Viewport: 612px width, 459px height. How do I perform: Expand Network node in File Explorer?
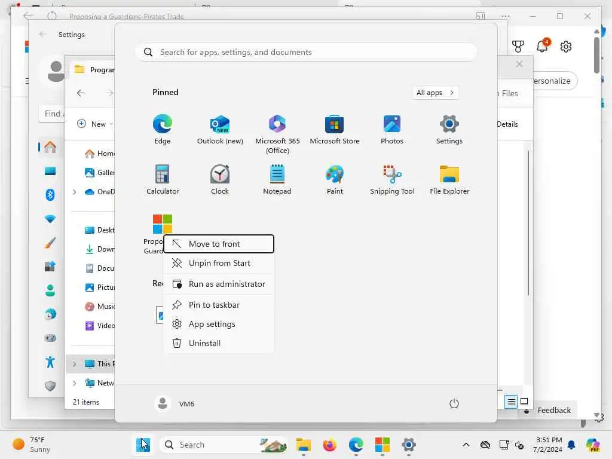74,383
